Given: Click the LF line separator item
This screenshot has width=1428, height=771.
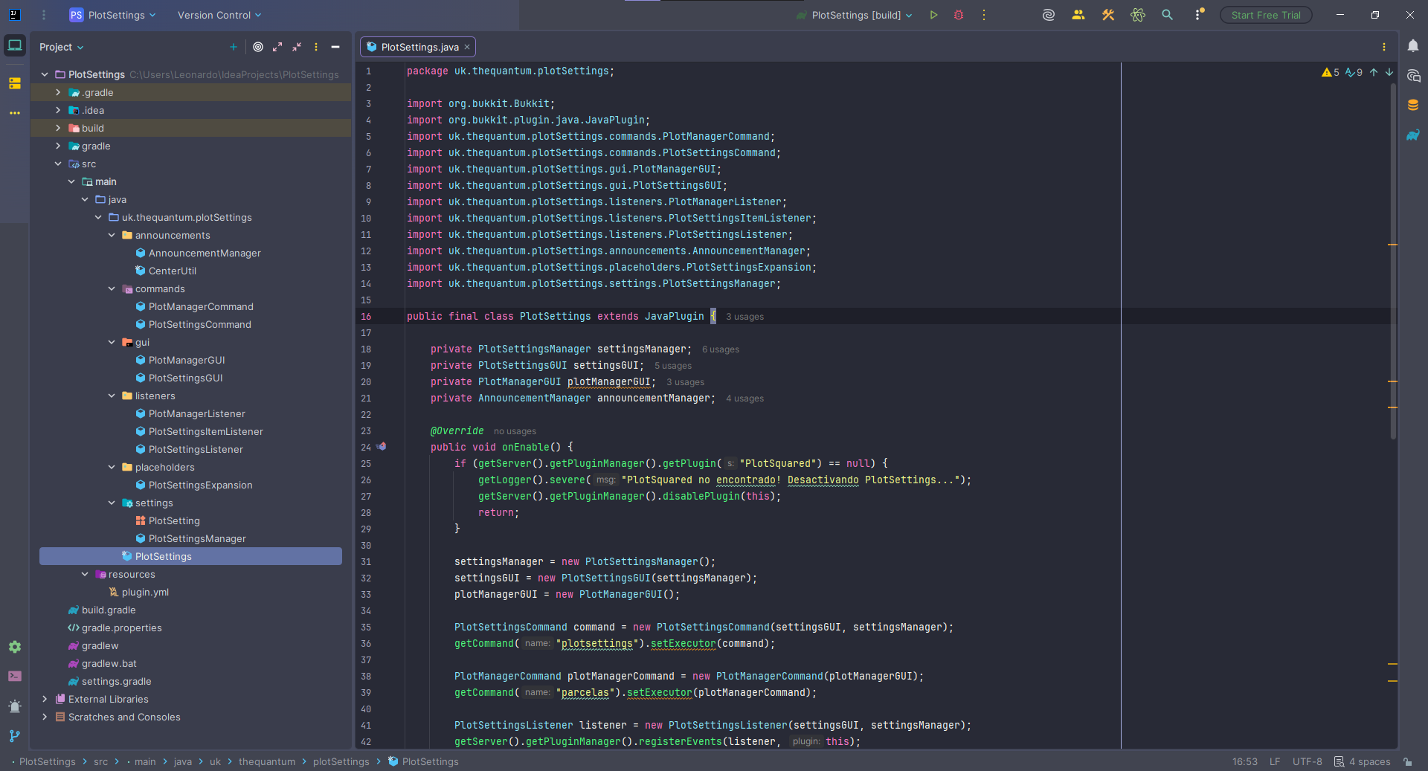Looking at the screenshot, I should pyautogui.click(x=1275, y=761).
